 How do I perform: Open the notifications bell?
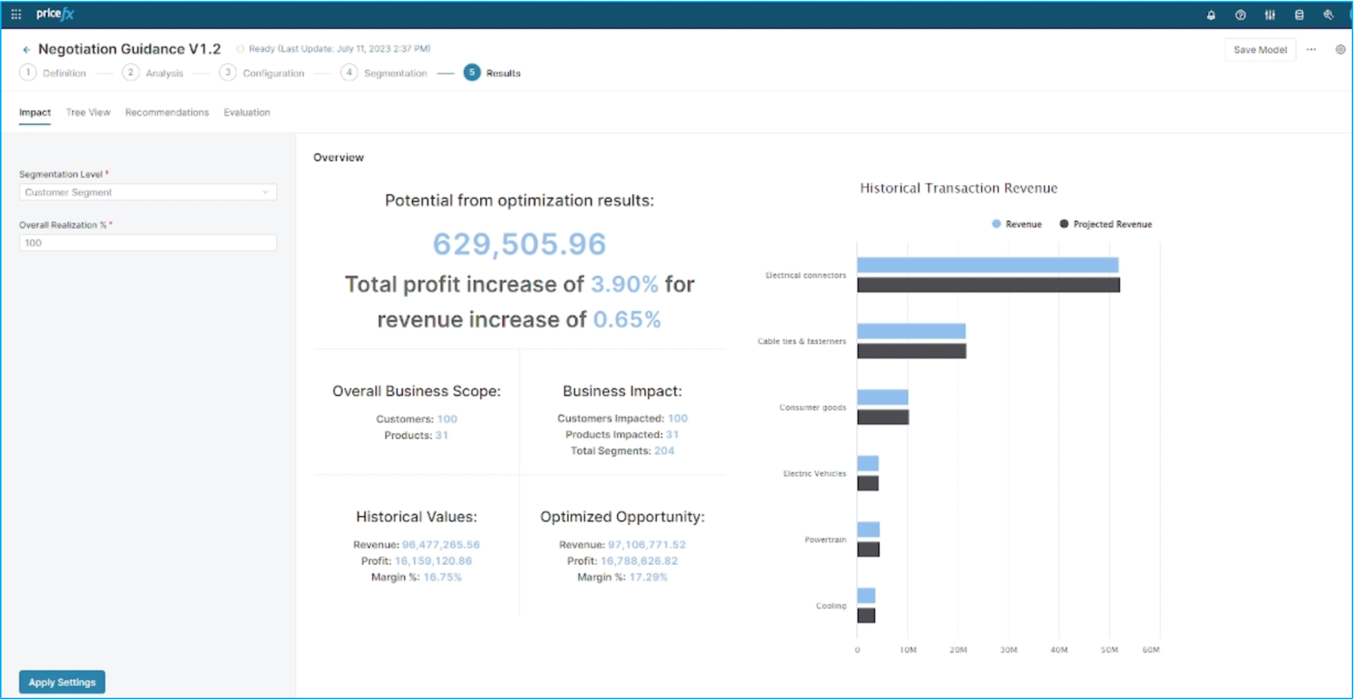tap(1211, 15)
